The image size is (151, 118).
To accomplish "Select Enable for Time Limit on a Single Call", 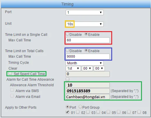I will click(x=86, y=34).
